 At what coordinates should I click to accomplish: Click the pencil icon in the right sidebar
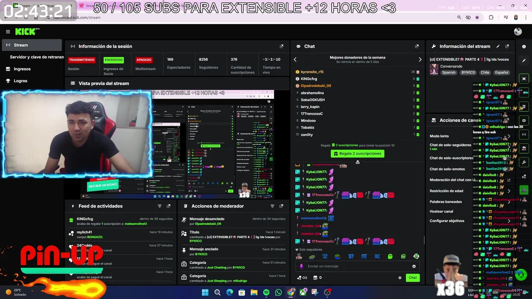[x=524, y=60]
